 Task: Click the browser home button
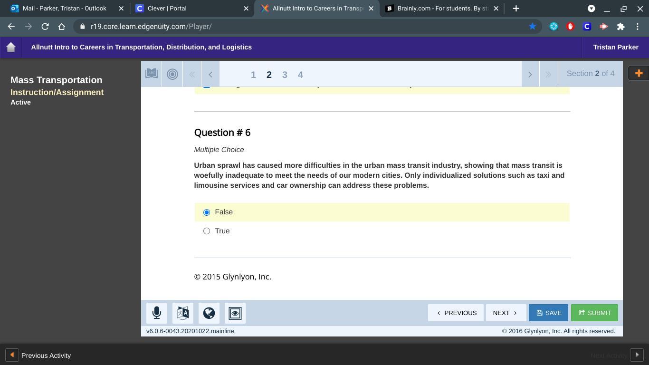[62, 27]
